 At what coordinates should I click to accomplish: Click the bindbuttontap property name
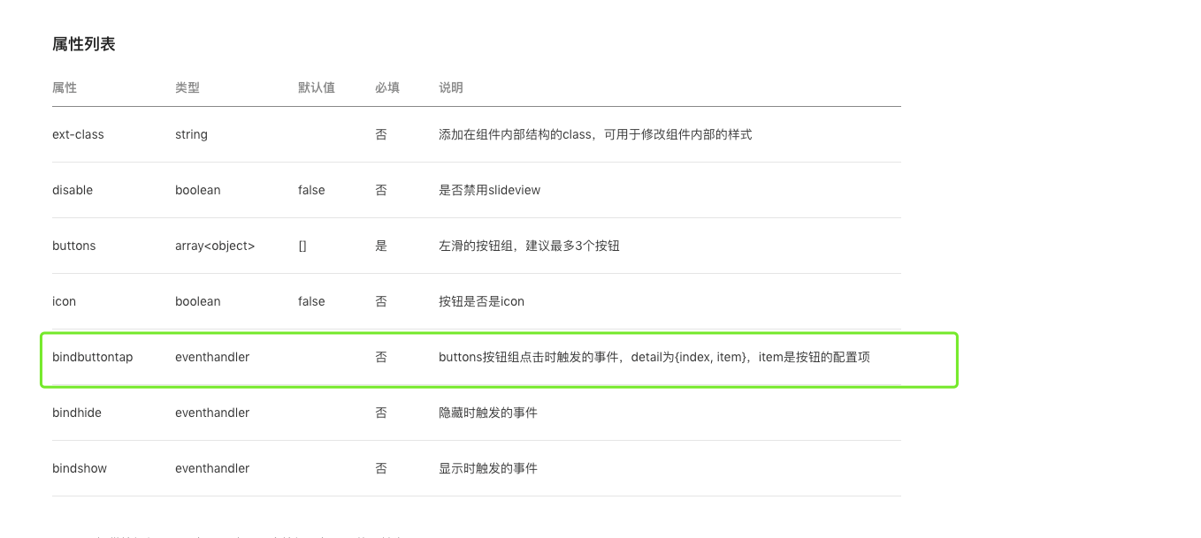point(93,357)
